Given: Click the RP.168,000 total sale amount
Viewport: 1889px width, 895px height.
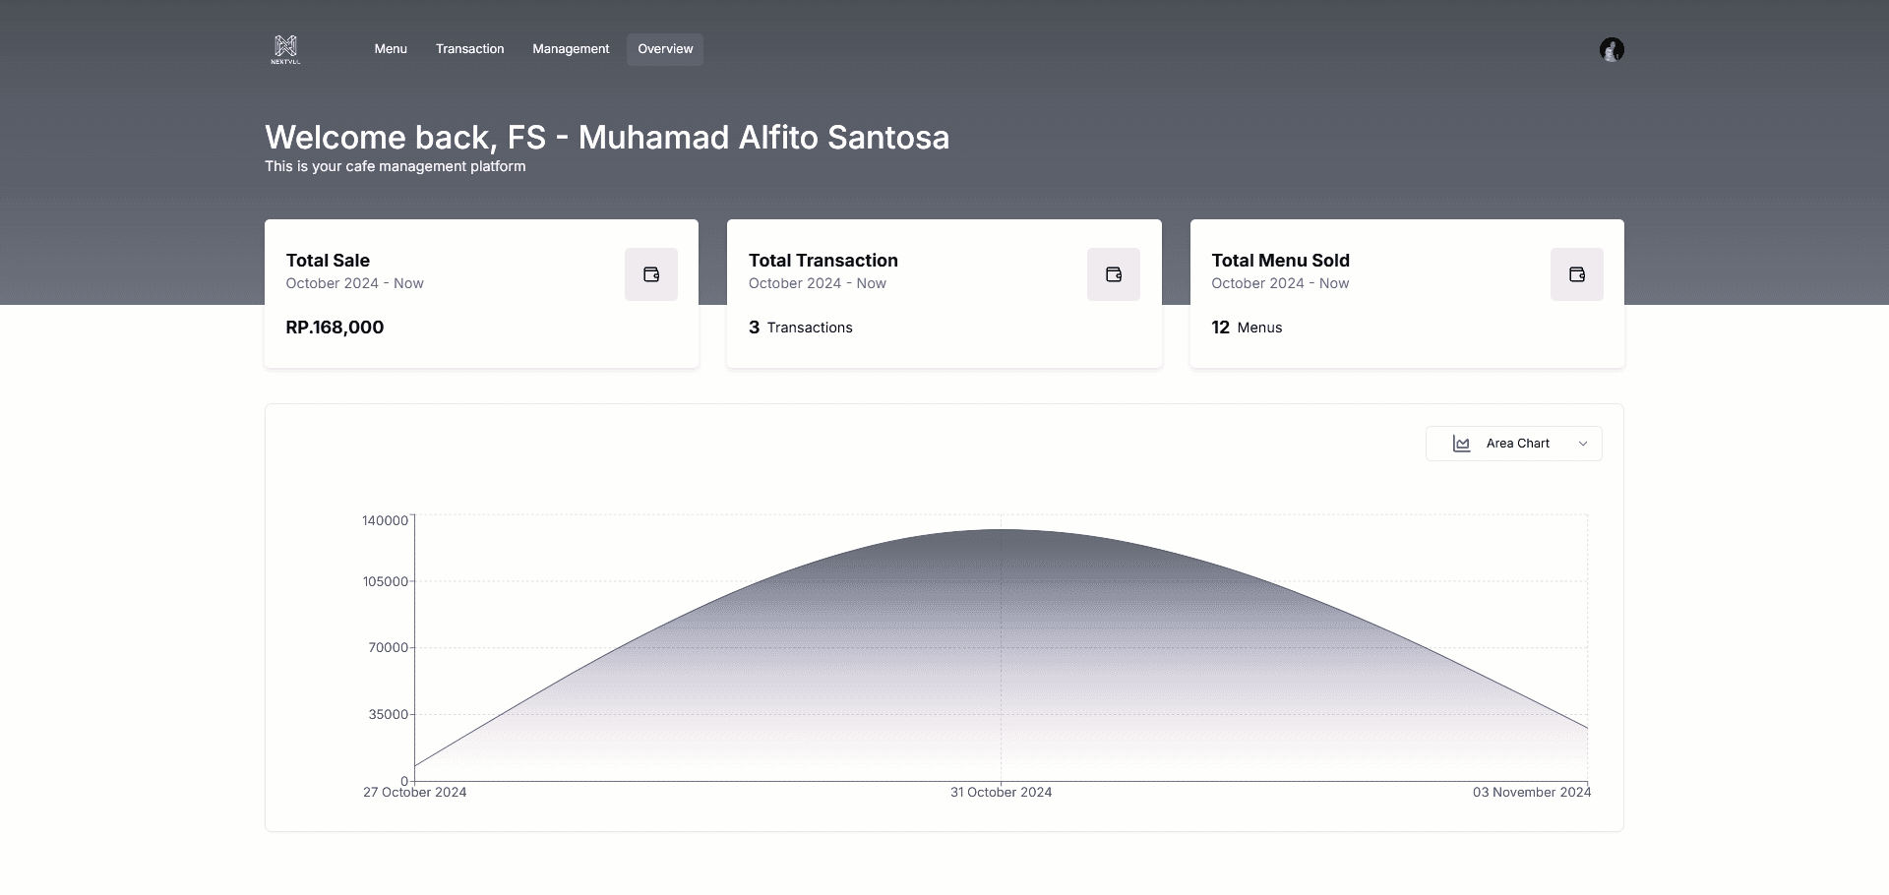Looking at the screenshot, I should (x=335, y=328).
